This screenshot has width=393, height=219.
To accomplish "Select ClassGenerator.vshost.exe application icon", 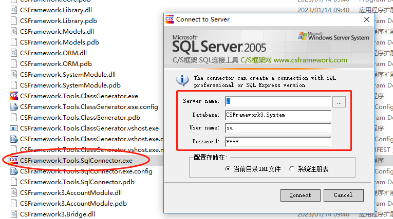I will click(x=14, y=128).
